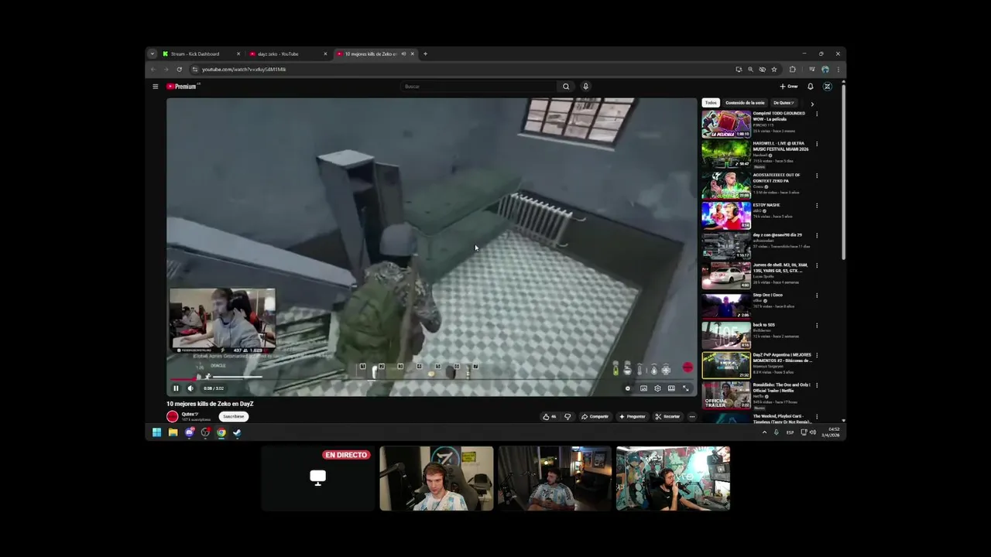This screenshot has height=557, width=991.
Task: Open options menu for Jueves de shell
Action: click(817, 265)
